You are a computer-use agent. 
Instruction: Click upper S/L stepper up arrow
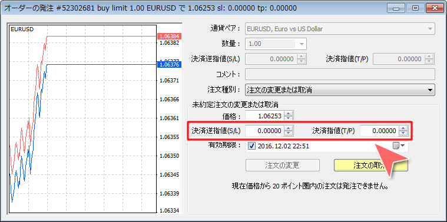[x=302, y=57]
